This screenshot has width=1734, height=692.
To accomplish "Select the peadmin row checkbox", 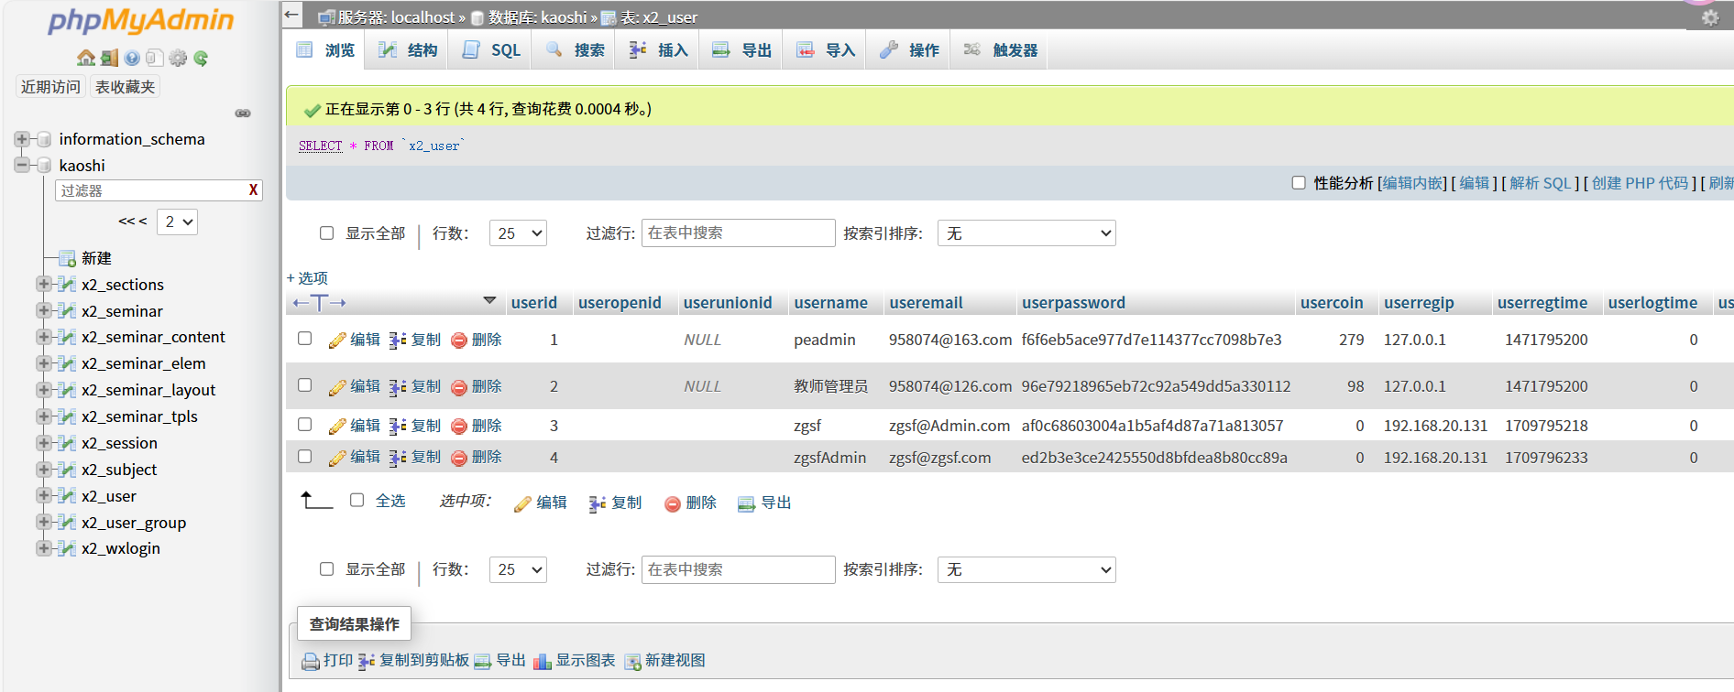I will point(305,339).
